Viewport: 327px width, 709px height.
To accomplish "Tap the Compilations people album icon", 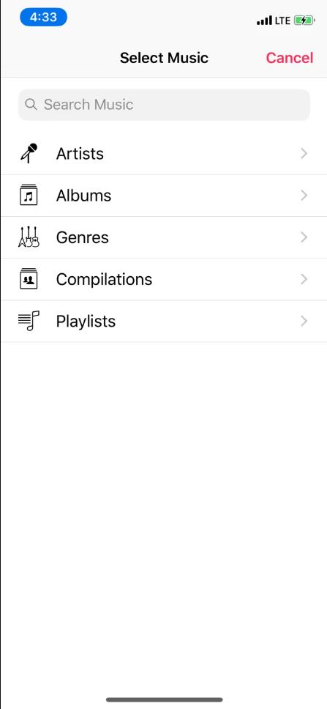I will [29, 278].
